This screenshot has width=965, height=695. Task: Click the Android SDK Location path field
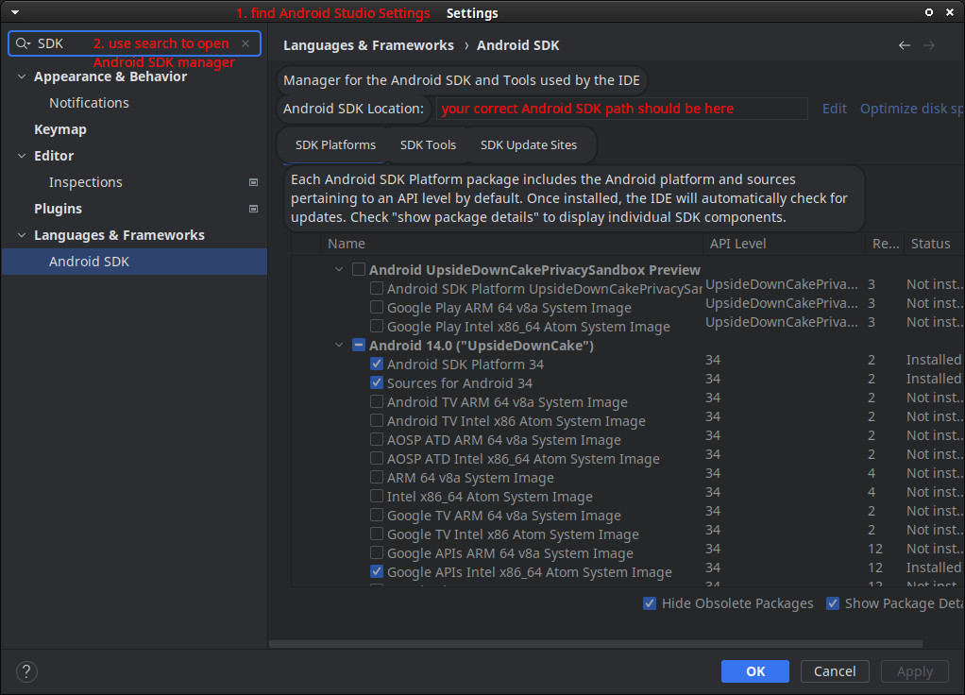tap(621, 109)
